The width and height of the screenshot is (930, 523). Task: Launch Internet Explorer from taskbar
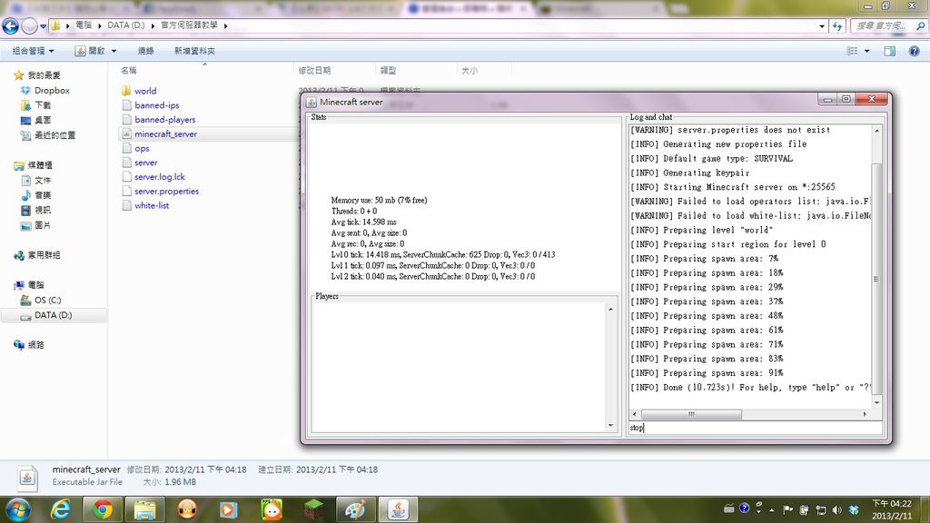(x=60, y=509)
